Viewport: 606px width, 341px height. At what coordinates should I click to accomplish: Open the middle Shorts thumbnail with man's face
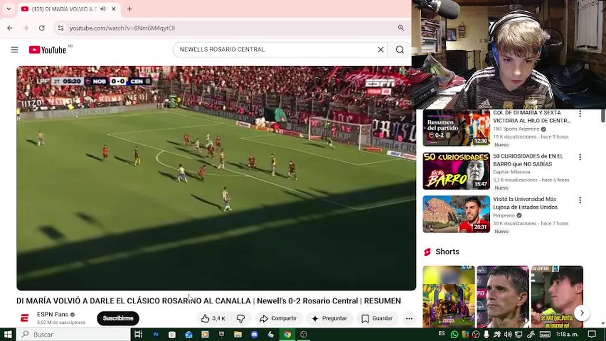click(503, 296)
